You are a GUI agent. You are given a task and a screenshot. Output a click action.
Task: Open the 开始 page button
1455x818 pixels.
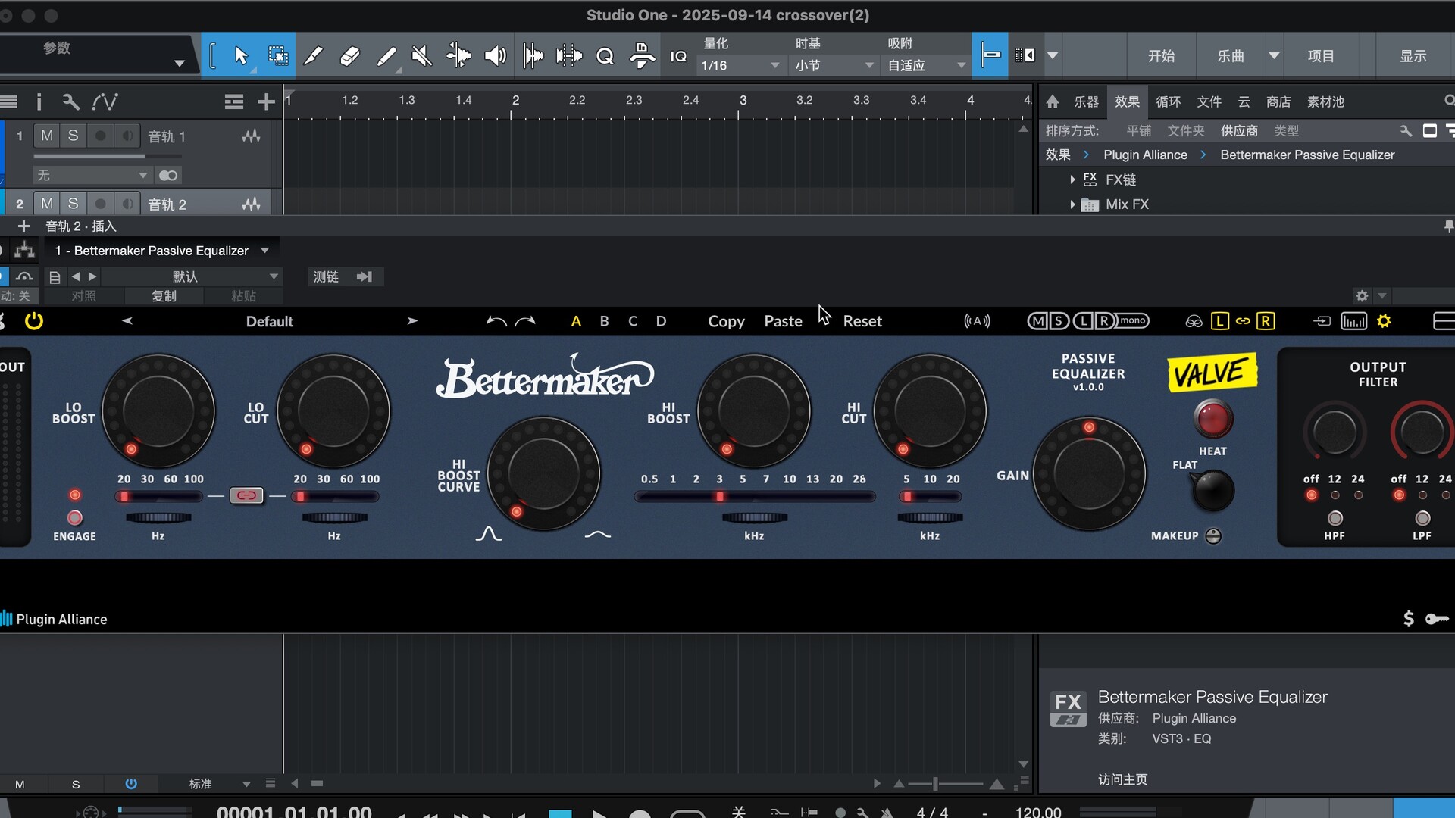1161,55
